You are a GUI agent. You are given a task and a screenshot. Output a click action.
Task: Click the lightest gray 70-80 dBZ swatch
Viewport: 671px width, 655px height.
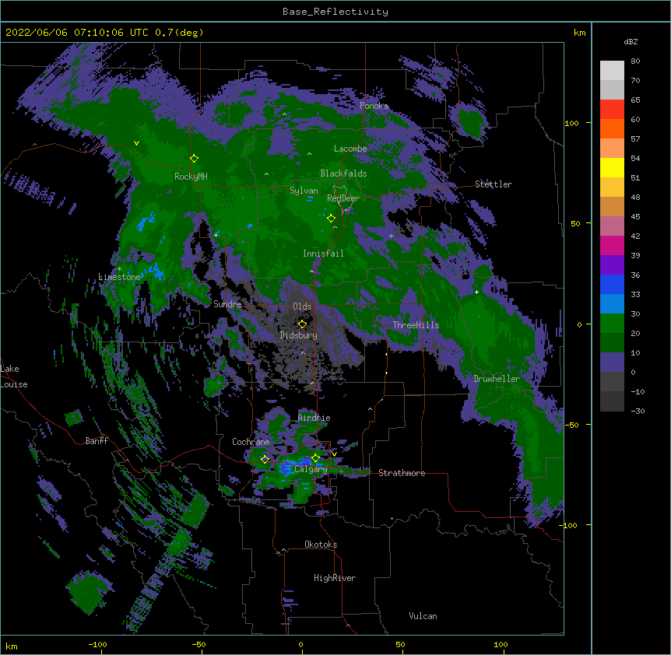612,71
